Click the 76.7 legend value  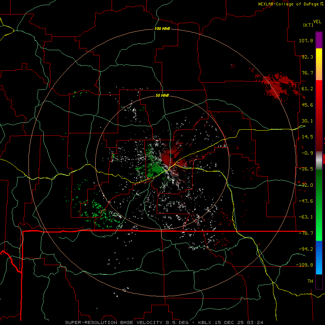pyautogui.click(x=307, y=73)
